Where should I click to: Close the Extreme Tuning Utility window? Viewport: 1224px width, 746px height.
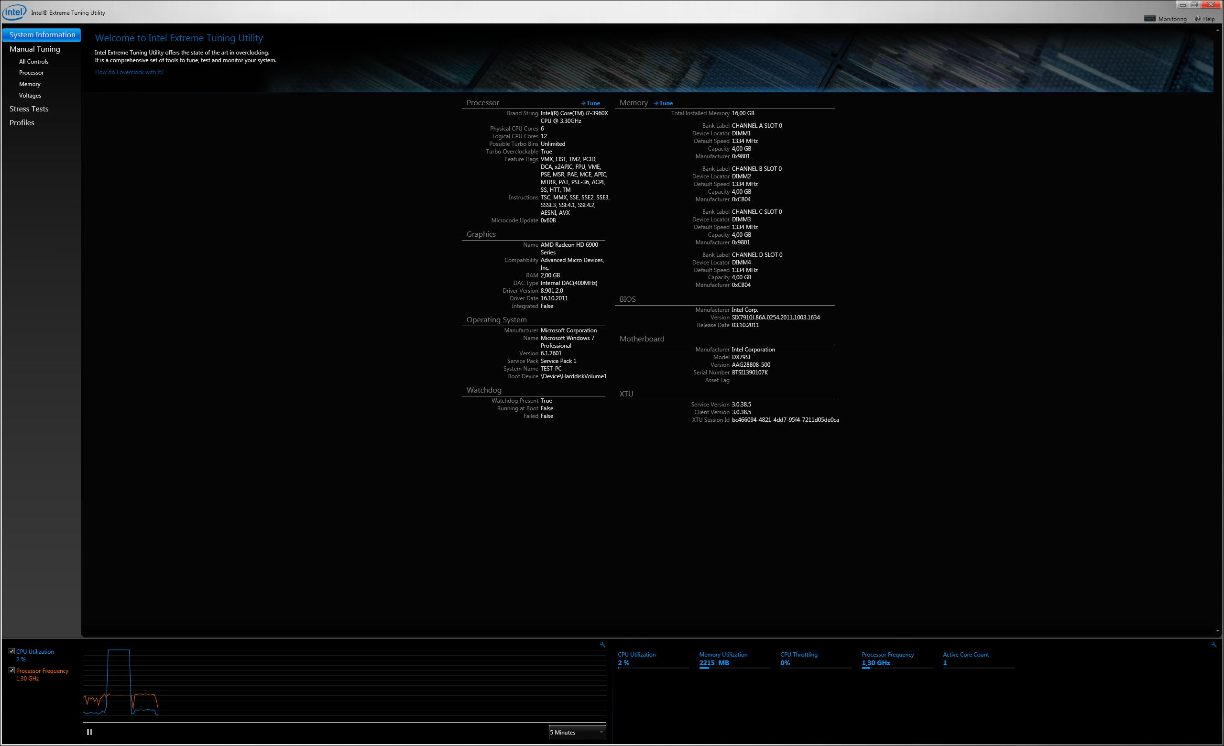point(1210,5)
